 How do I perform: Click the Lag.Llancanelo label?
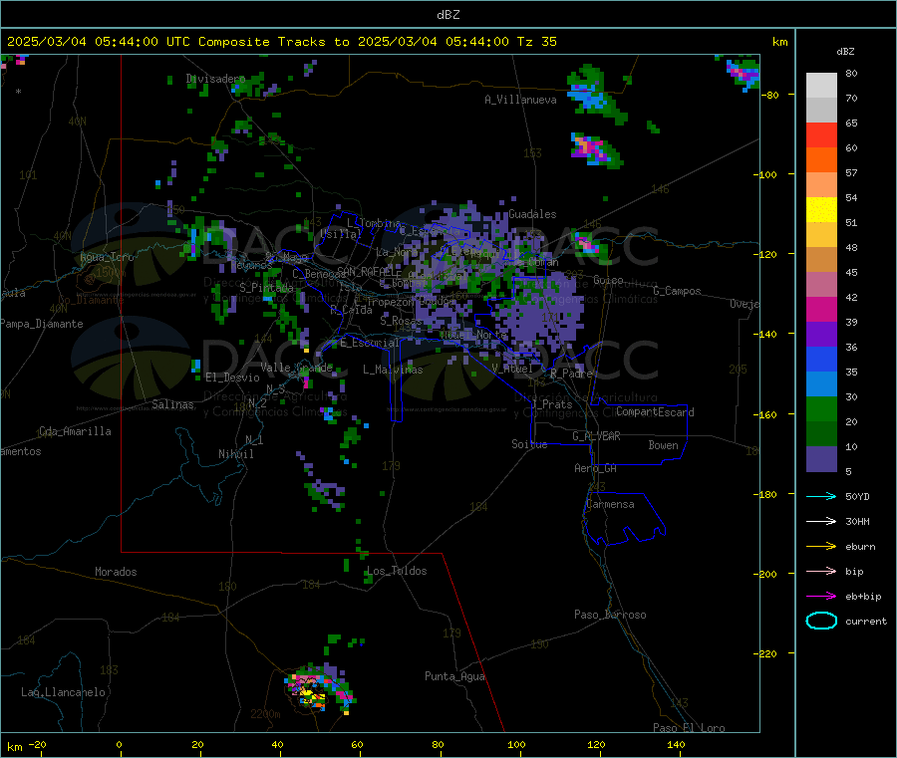point(63,692)
